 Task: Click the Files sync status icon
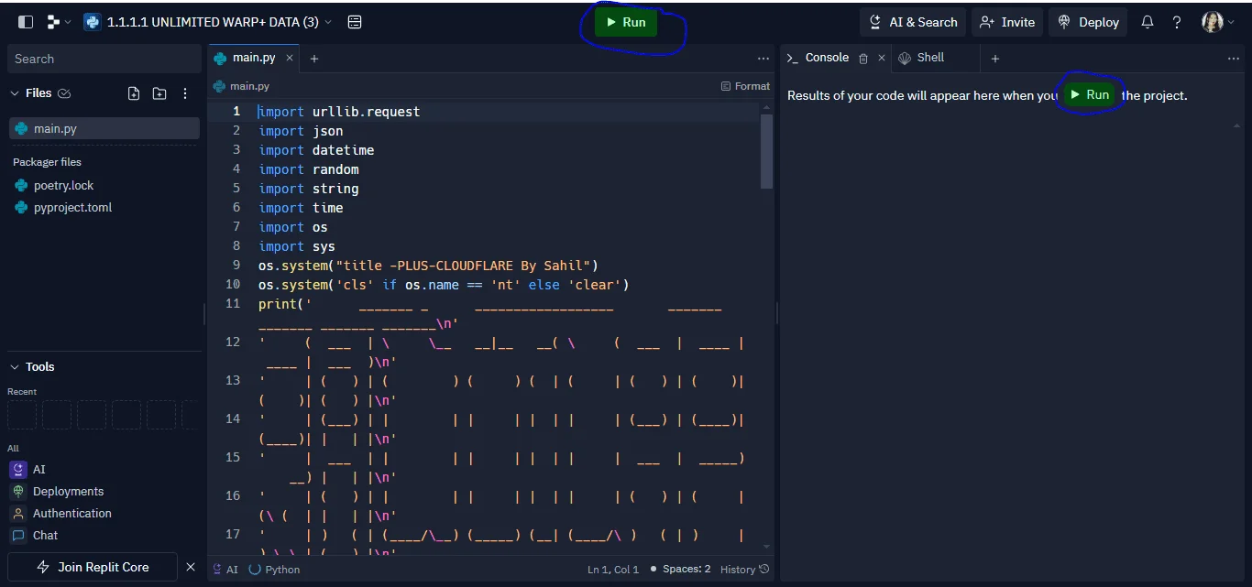coord(64,93)
